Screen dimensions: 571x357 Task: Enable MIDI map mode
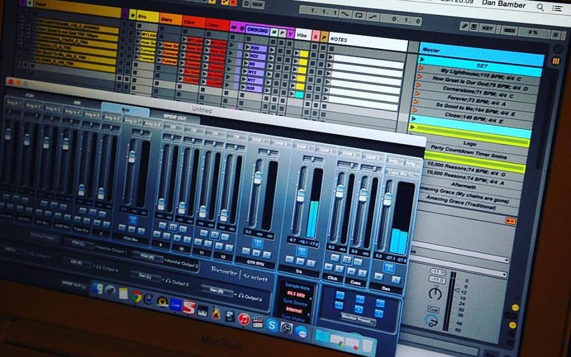point(510,30)
